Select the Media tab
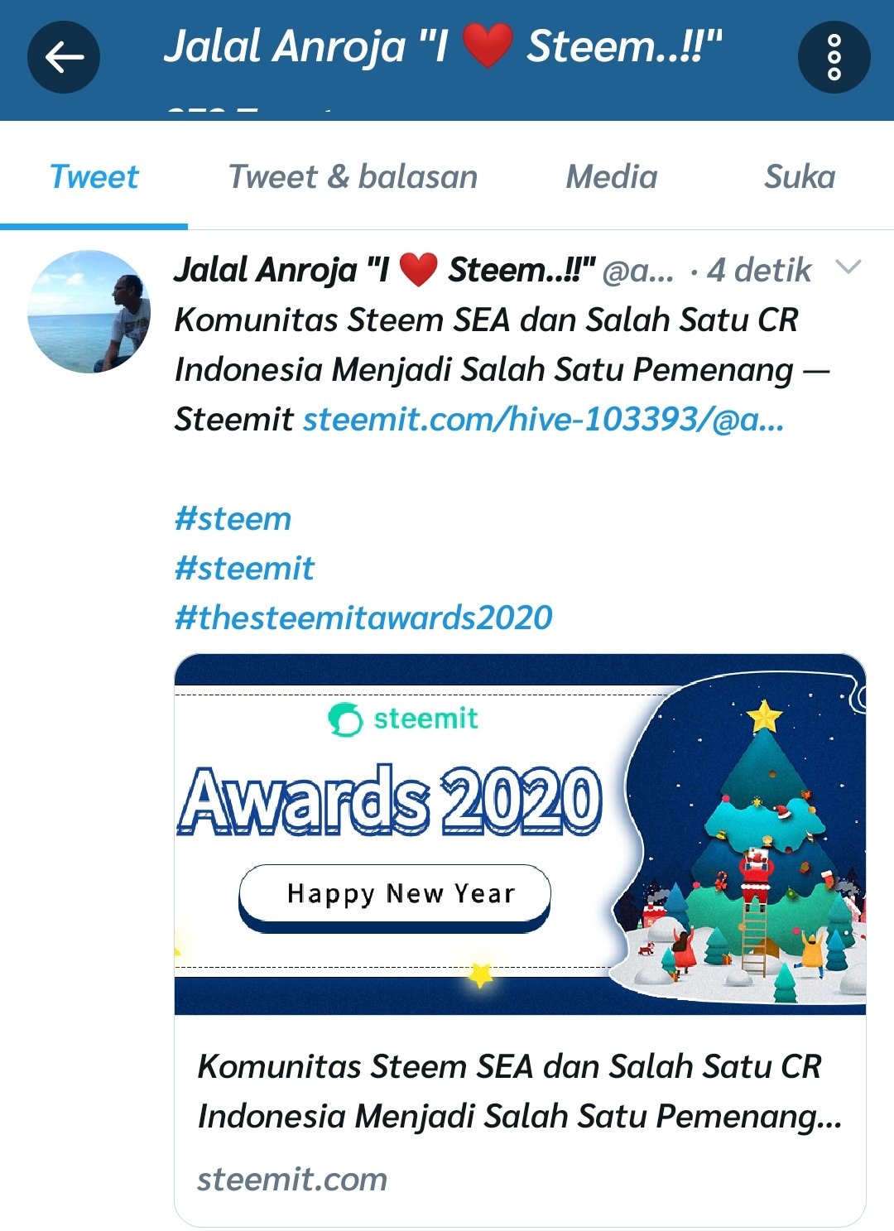This screenshot has width=894, height=1231. coord(611,176)
